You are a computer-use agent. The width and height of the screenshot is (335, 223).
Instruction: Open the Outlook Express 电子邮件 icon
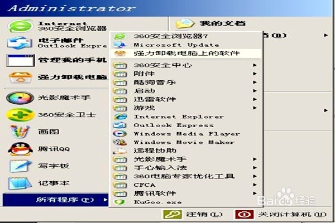(x=21, y=43)
